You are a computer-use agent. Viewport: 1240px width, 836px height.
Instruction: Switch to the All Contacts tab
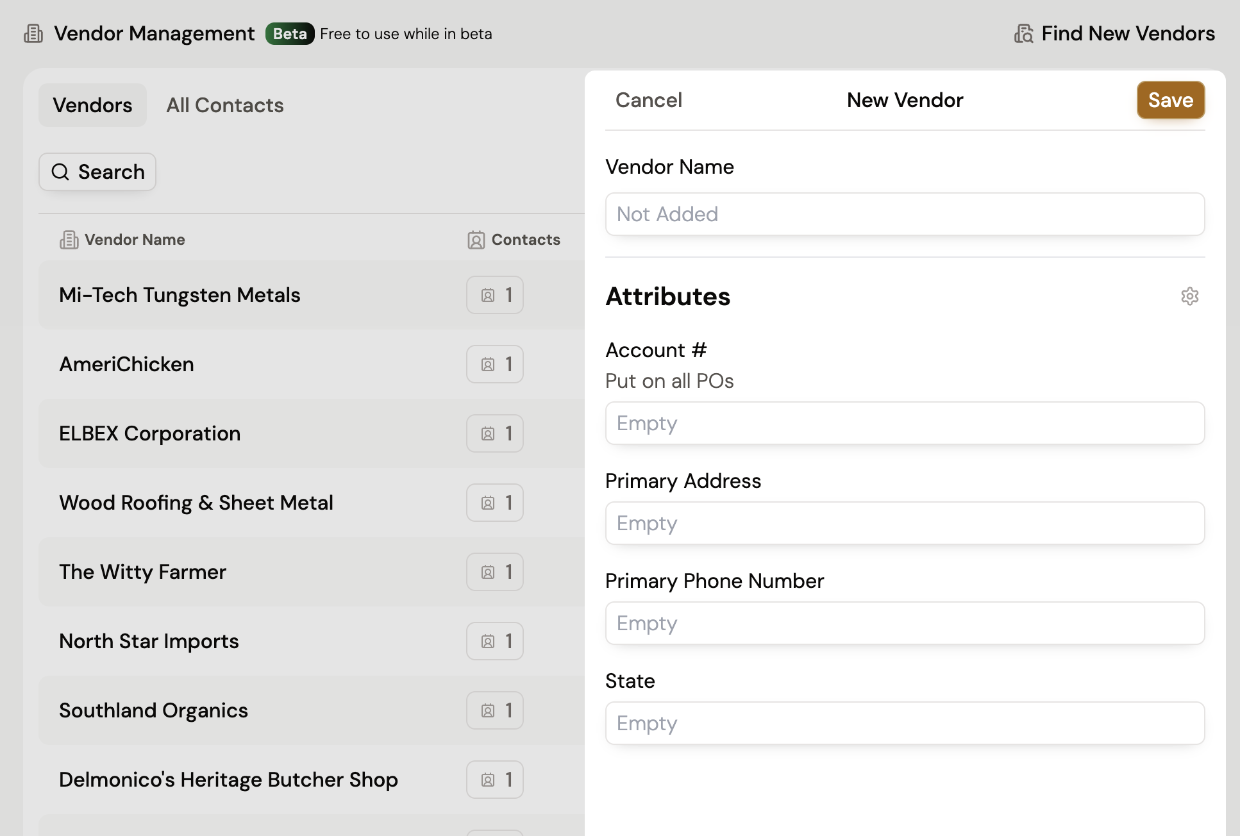[224, 105]
